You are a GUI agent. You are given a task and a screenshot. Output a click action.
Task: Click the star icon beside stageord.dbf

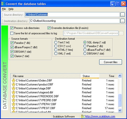(x=13, y=92)
